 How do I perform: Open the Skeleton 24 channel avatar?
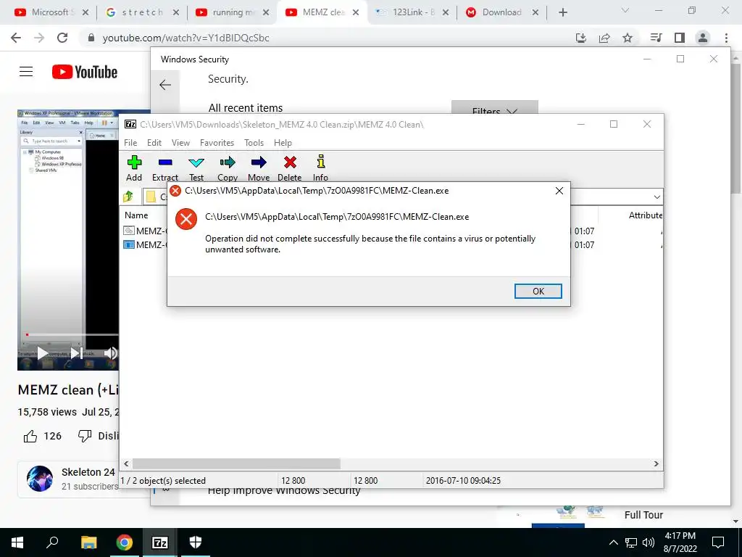pyautogui.click(x=40, y=479)
